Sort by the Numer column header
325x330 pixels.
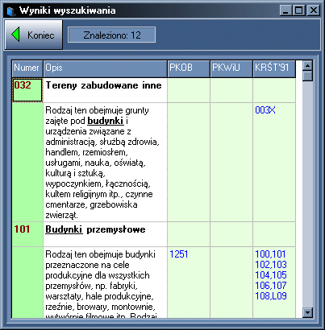27,68
